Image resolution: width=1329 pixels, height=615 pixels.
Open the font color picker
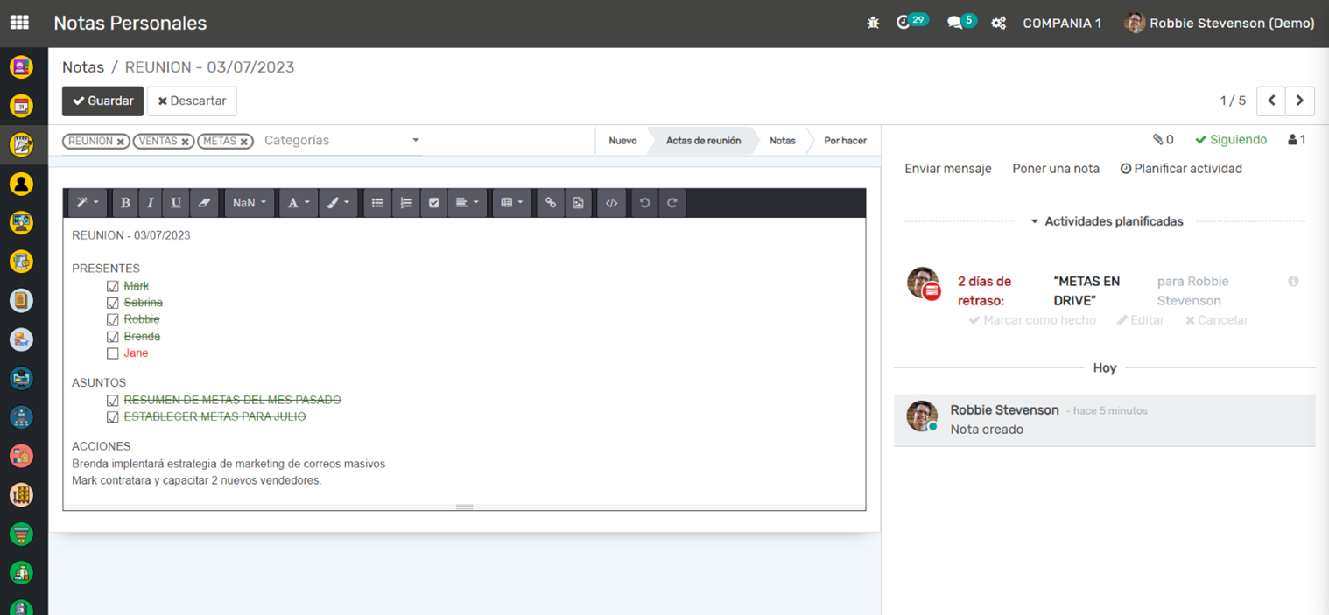298,203
